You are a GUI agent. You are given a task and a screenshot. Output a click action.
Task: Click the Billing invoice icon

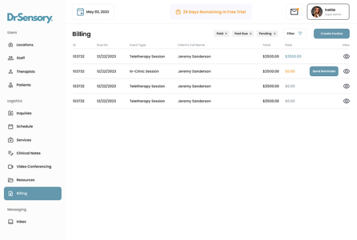click(x=10, y=194)
